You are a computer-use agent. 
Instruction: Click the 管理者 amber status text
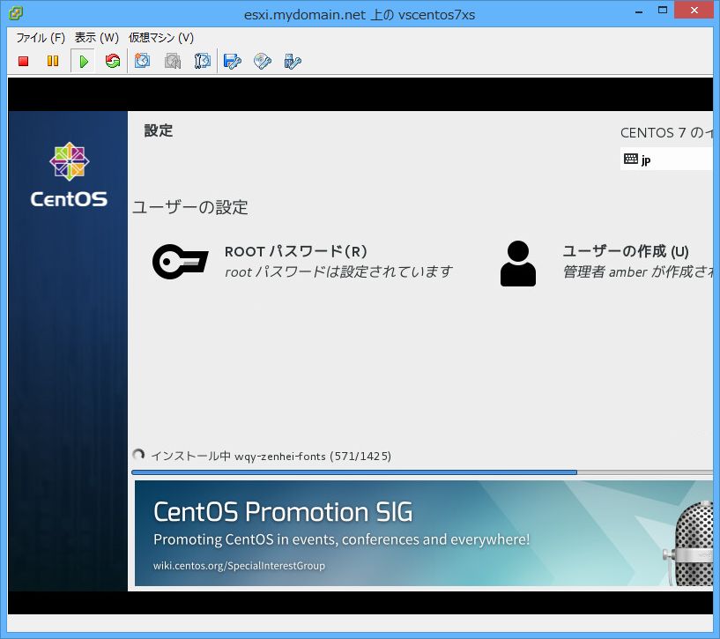[638, 271]
